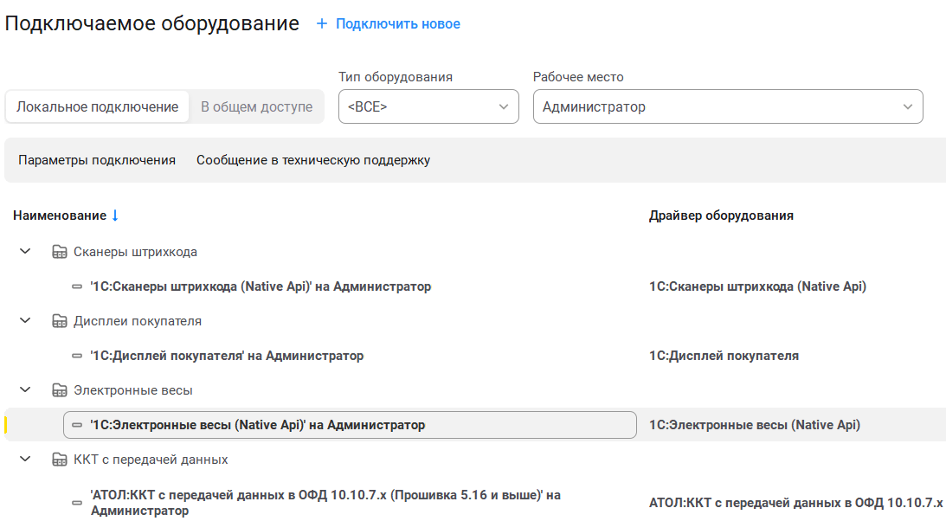Sort by Наименование column header

click(x=59, y=215)
